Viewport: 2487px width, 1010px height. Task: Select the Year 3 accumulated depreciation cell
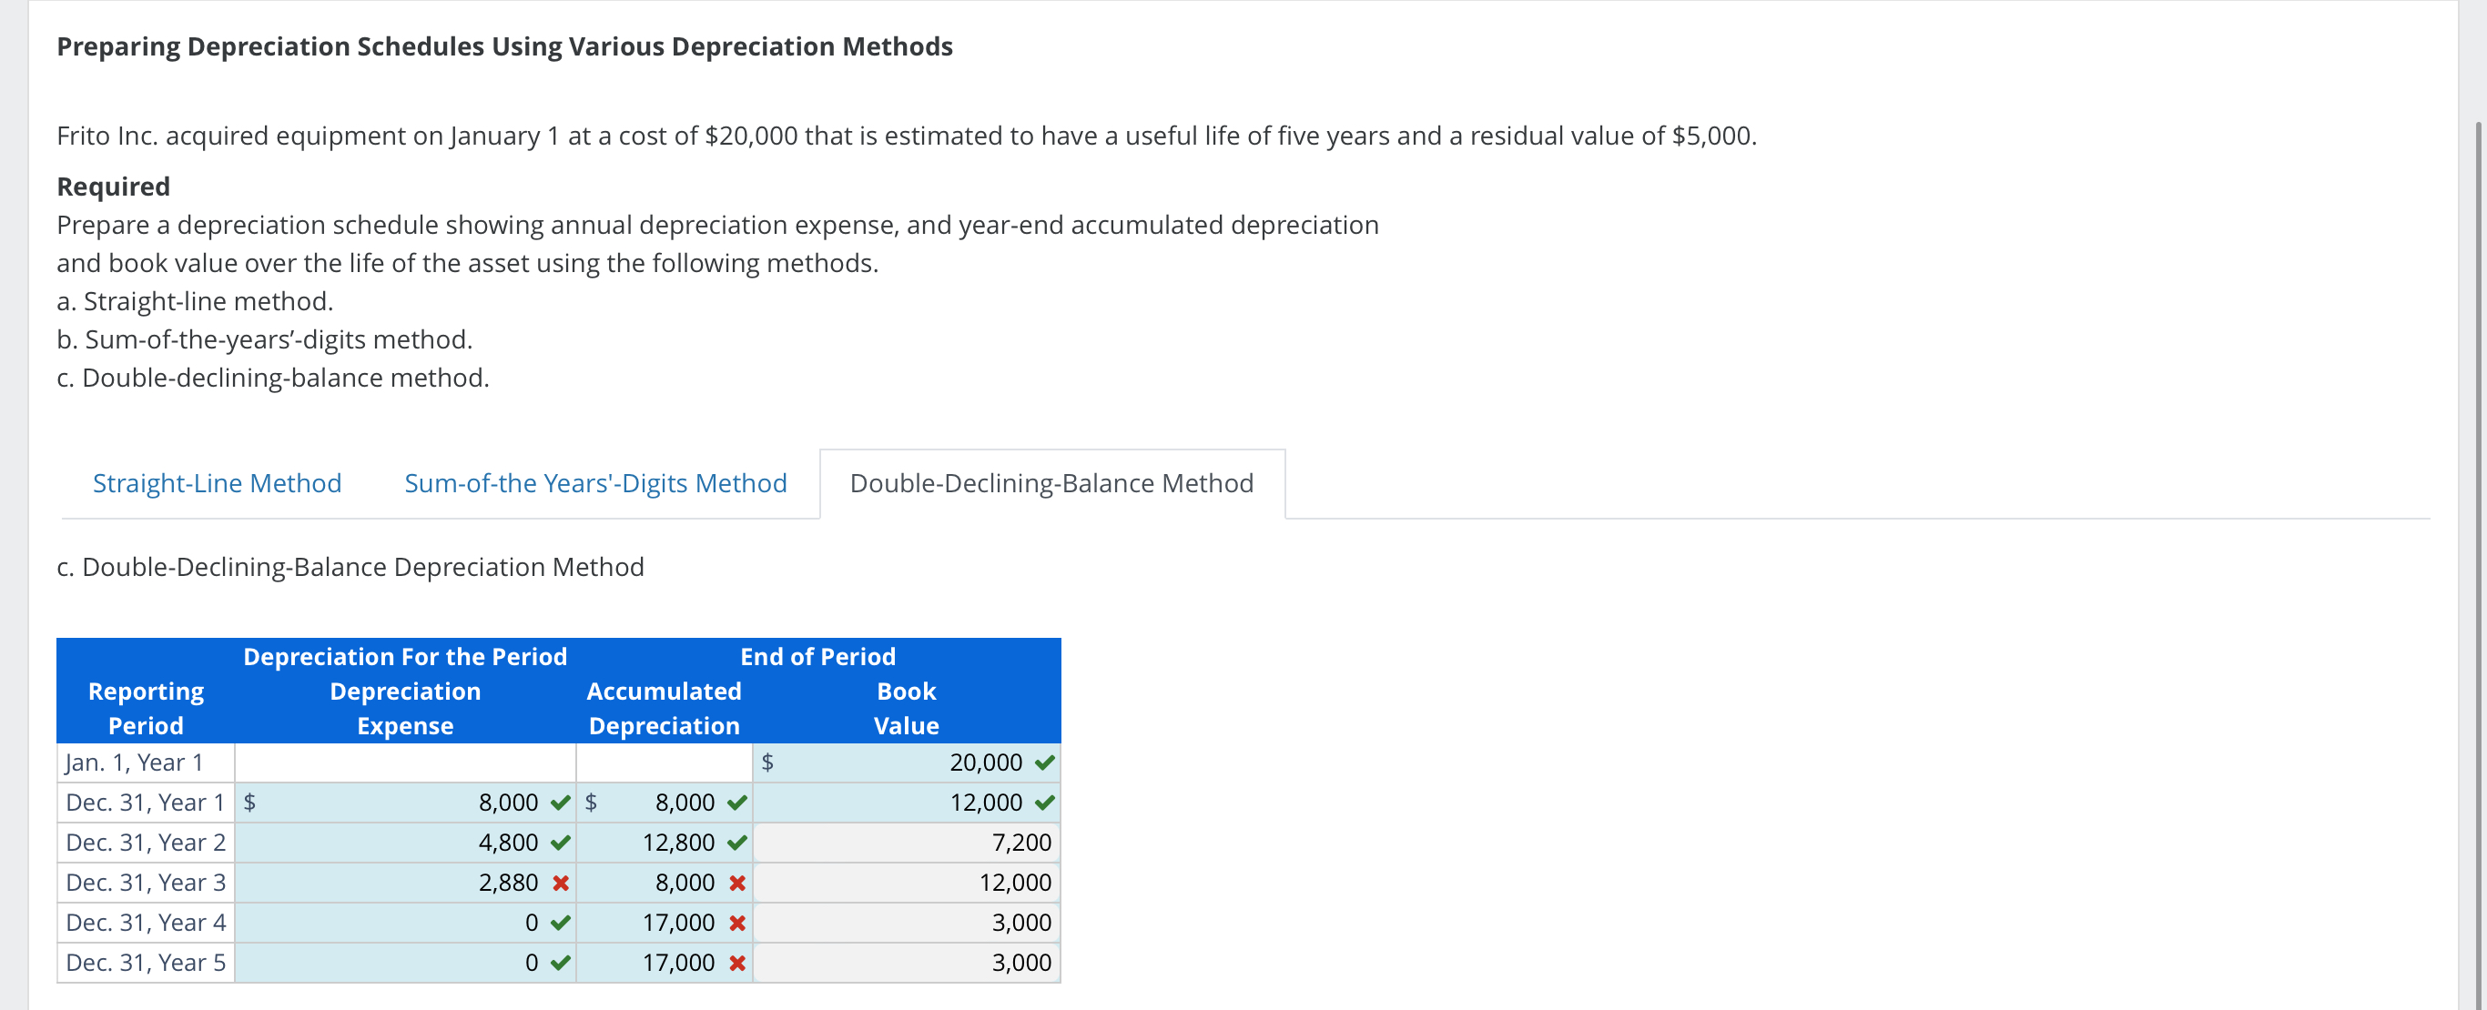click(x=665, y=882)
